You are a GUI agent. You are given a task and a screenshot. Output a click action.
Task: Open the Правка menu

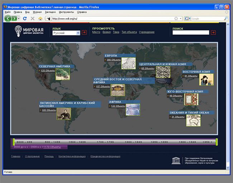18,12
